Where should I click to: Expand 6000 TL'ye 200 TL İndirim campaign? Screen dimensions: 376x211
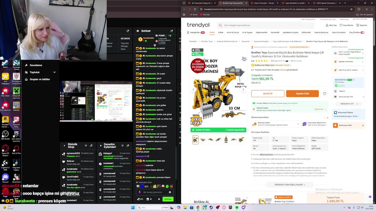(349, 70)
